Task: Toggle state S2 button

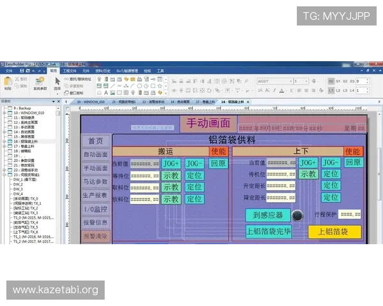Action: [345, 81]
